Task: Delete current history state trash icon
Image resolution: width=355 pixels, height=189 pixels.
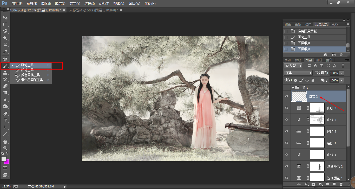Action: pyautogui.click(x=341, y=55)
